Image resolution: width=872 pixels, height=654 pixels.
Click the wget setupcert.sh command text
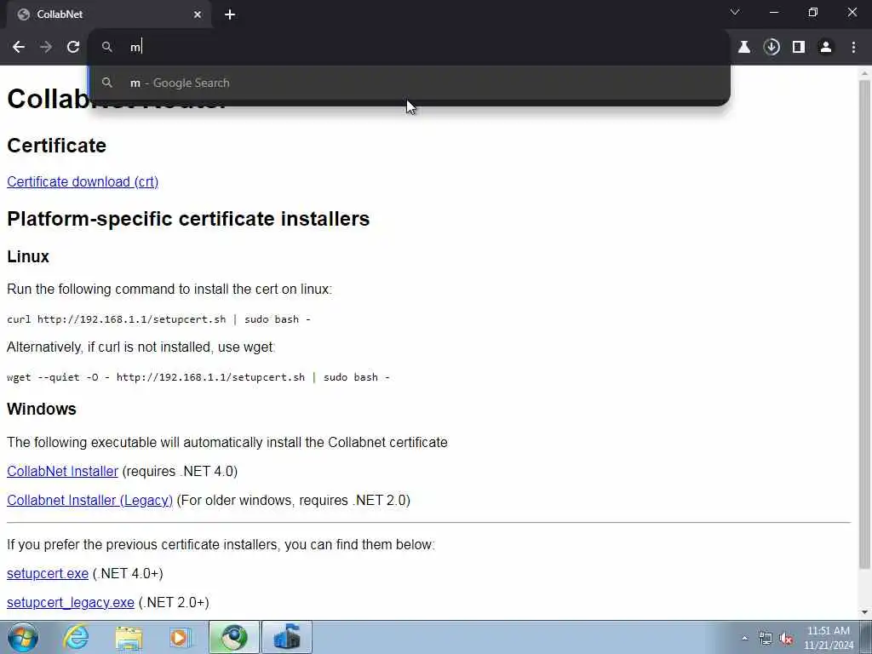[198, 377]
